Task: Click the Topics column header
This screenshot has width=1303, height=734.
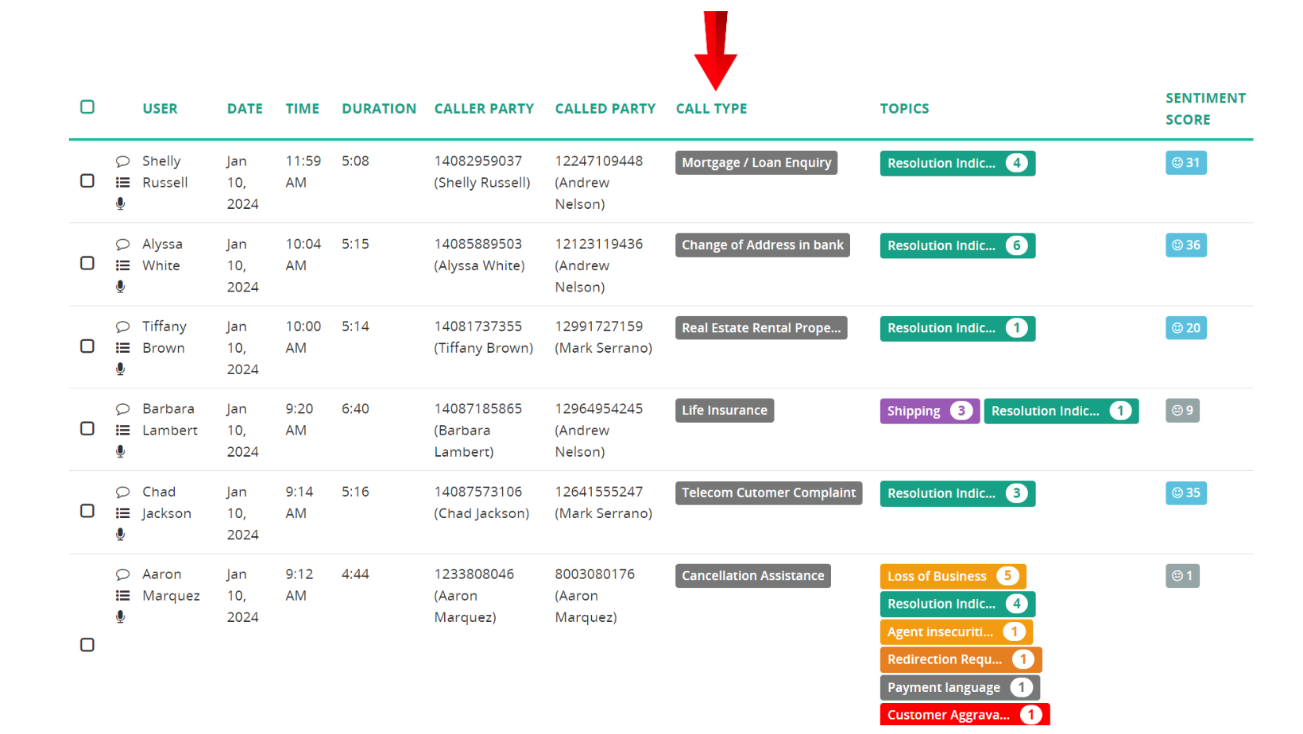Action: tap(904, 109)
